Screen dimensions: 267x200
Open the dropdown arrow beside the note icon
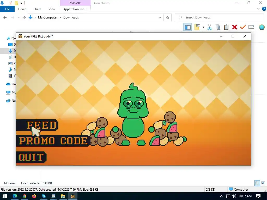click(x=203, y=27)
